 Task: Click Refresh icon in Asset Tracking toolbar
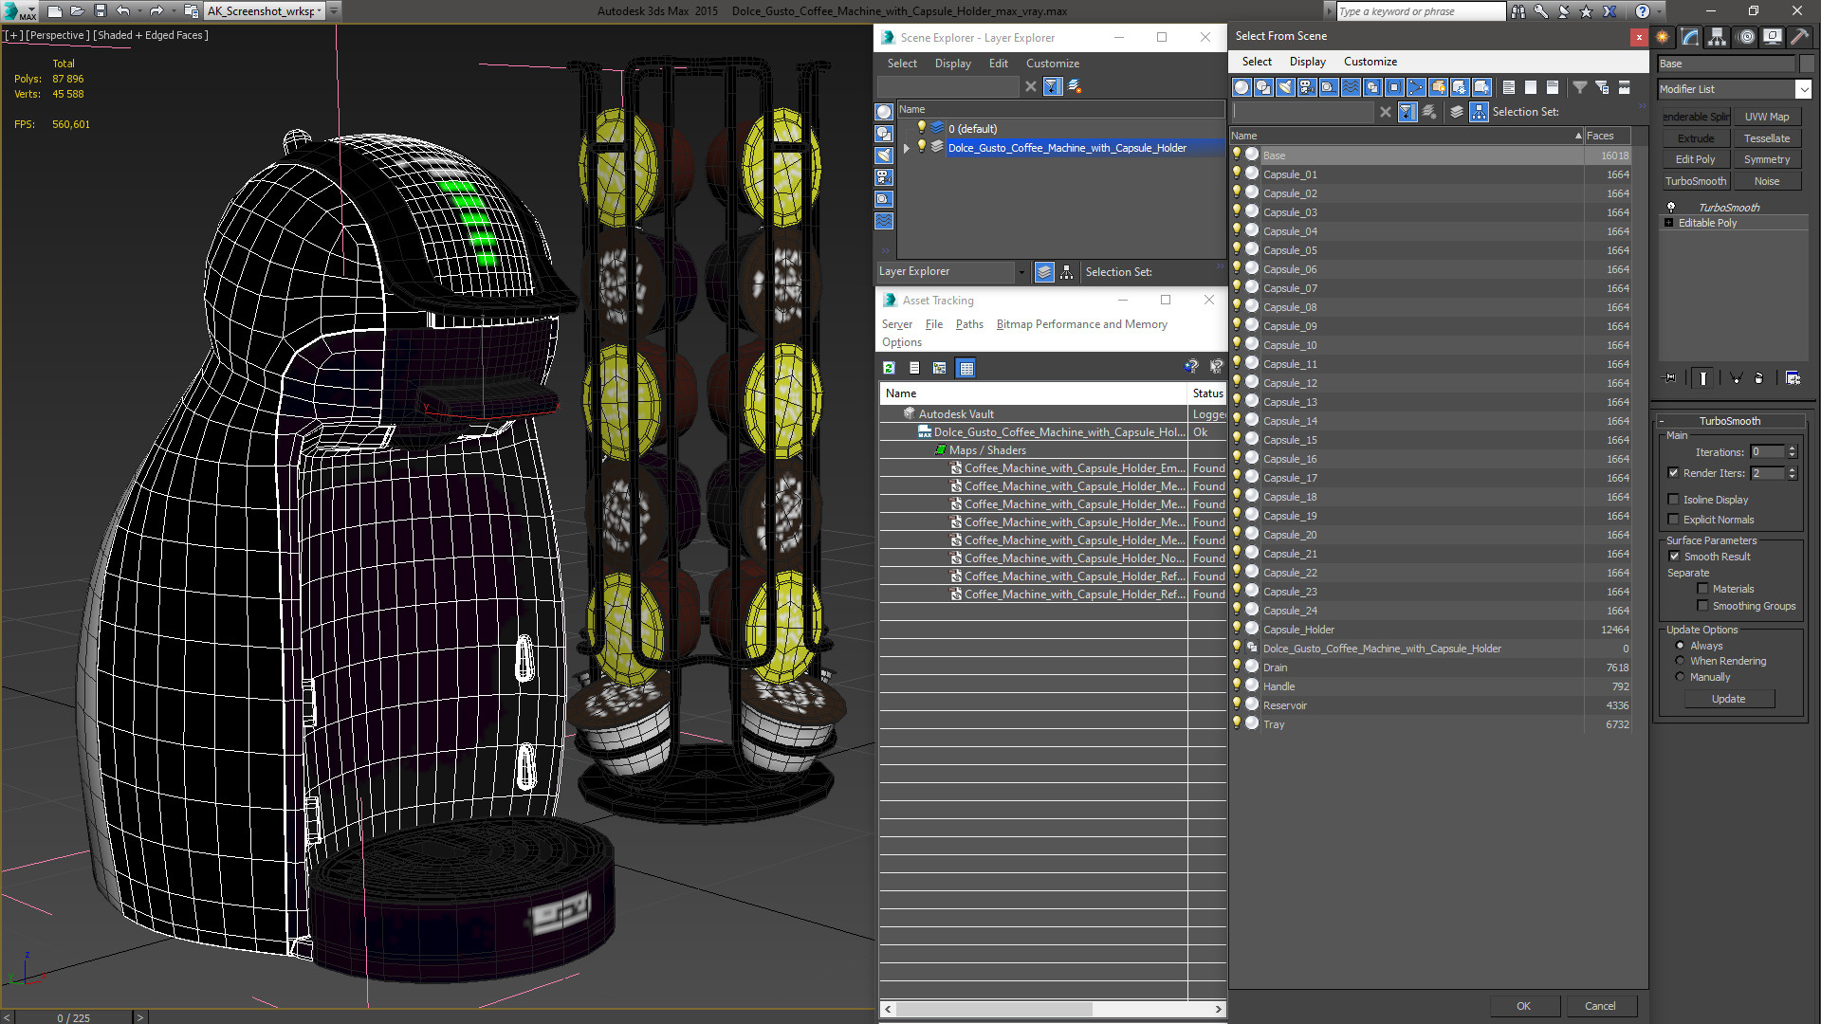(889, 368)
